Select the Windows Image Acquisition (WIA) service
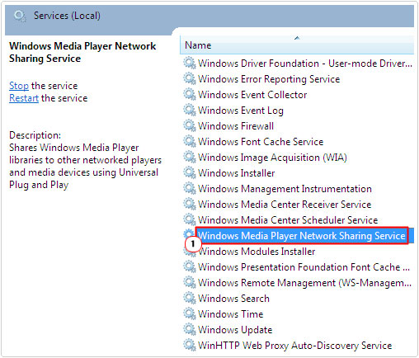The image size is (419, 358). coord(272,158)
